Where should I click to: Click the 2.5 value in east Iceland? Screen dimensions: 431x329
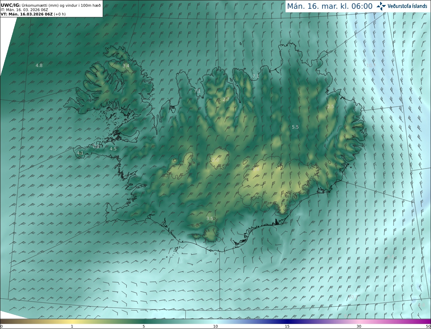331,106
